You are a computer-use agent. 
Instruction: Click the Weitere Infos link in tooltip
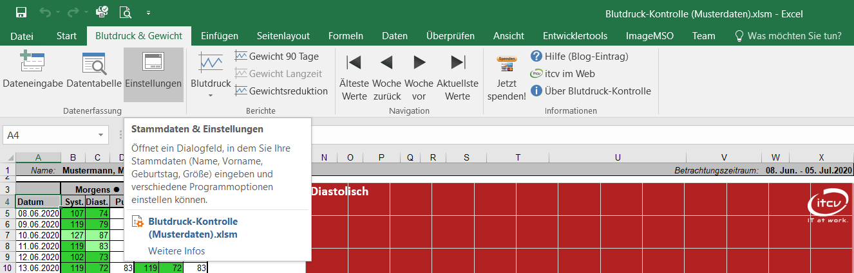coord(176,251)
